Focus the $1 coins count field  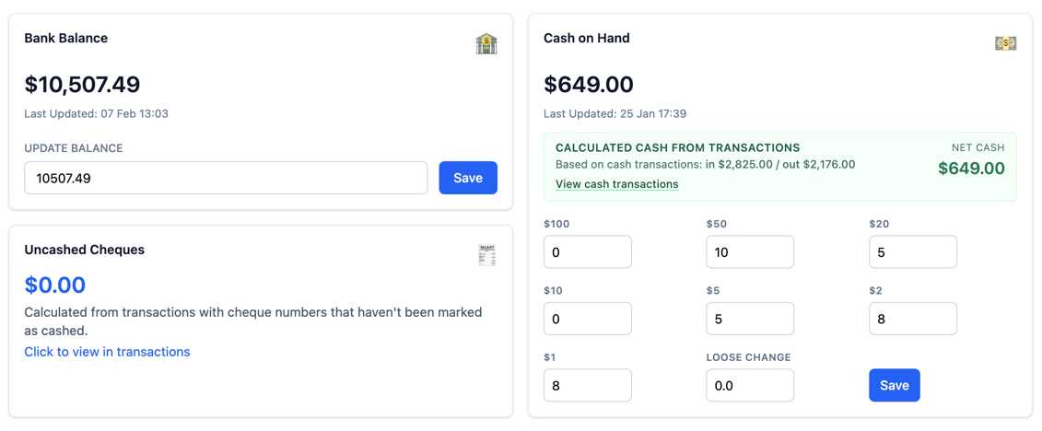587,385
